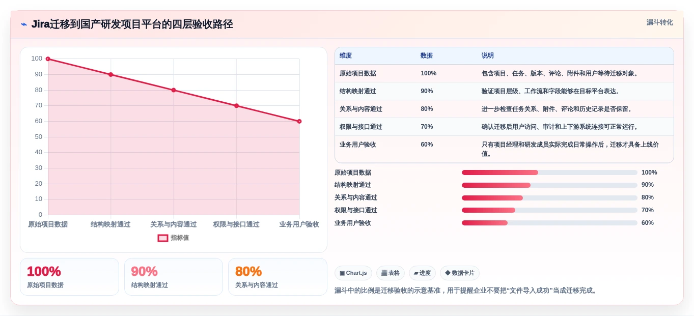Click the 权限与接口通过 progress bar
This screenshot has height=316, width=694.
point(549,210)
